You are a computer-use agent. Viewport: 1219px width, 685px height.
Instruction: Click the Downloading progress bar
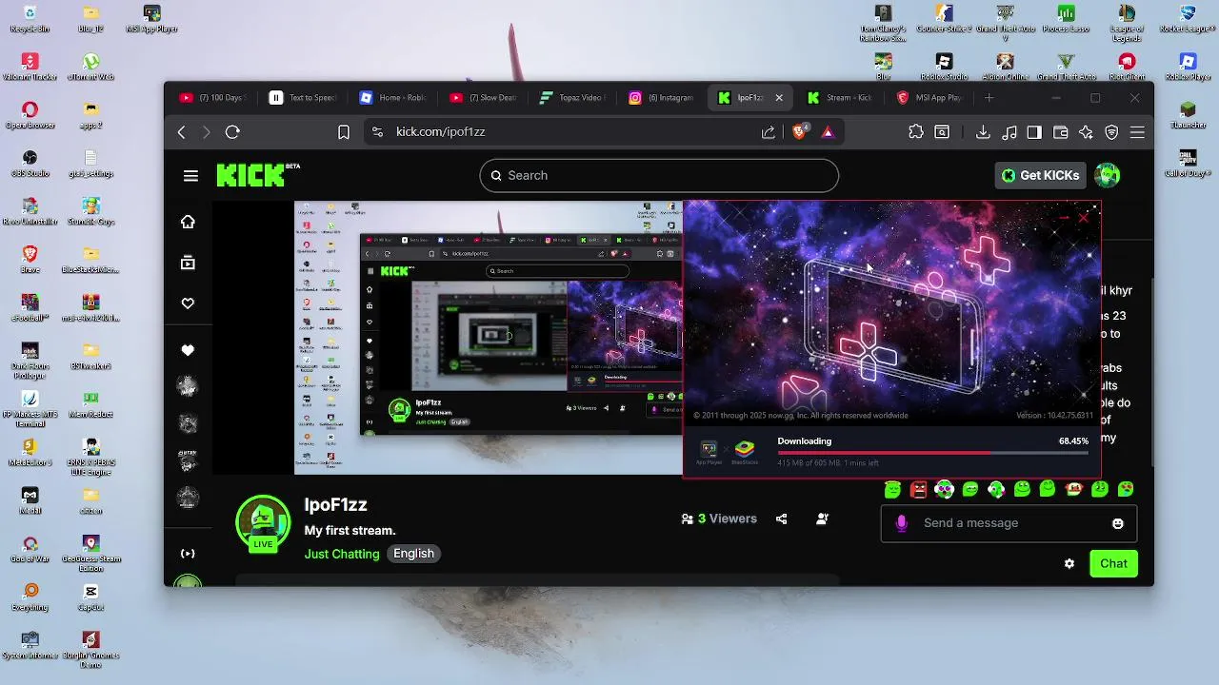932,454
